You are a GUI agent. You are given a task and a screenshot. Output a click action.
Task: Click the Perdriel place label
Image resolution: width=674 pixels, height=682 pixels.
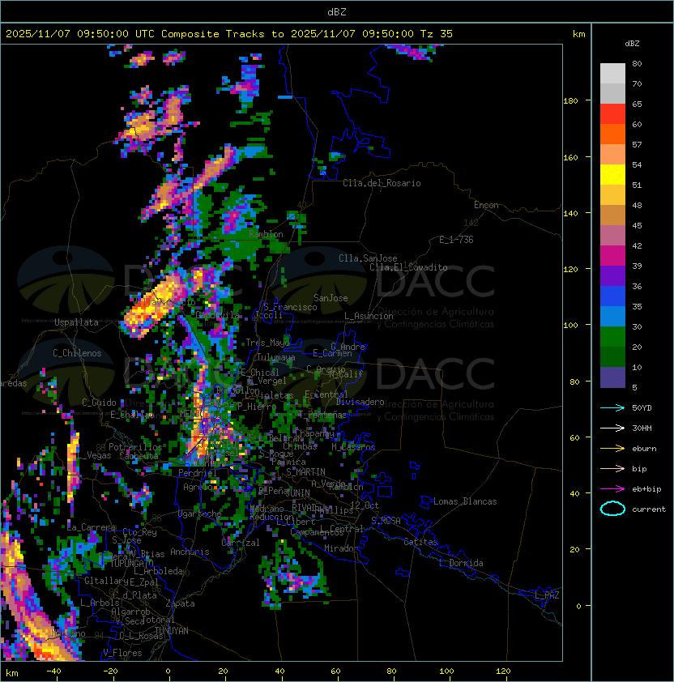click(x=198, y=473)
